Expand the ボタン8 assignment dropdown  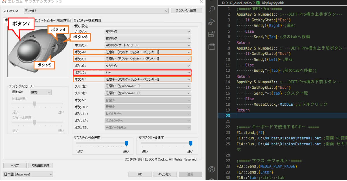(x=148, y=79)
